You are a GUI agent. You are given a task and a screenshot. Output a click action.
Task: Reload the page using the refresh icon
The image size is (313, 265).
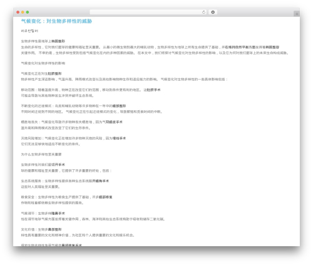[x=203, y=13]
